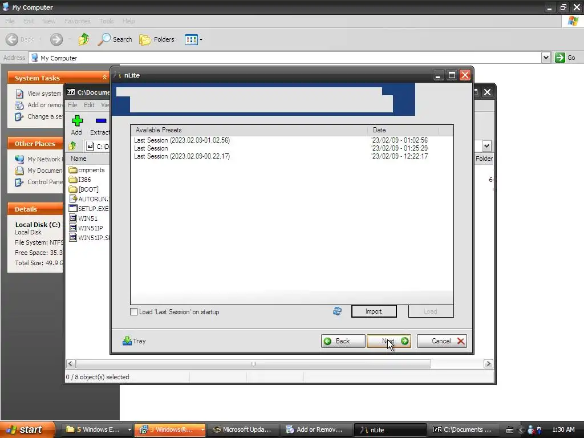Click the 7-Zip scrollbar left arrow

point(71,364)
